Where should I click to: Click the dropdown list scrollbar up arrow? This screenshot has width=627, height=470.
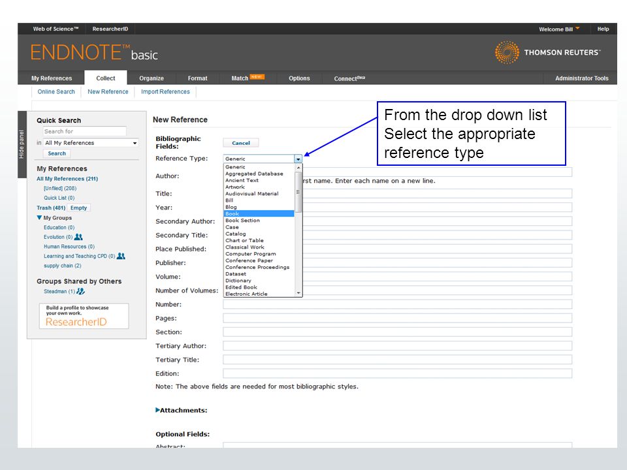[298, 168]
